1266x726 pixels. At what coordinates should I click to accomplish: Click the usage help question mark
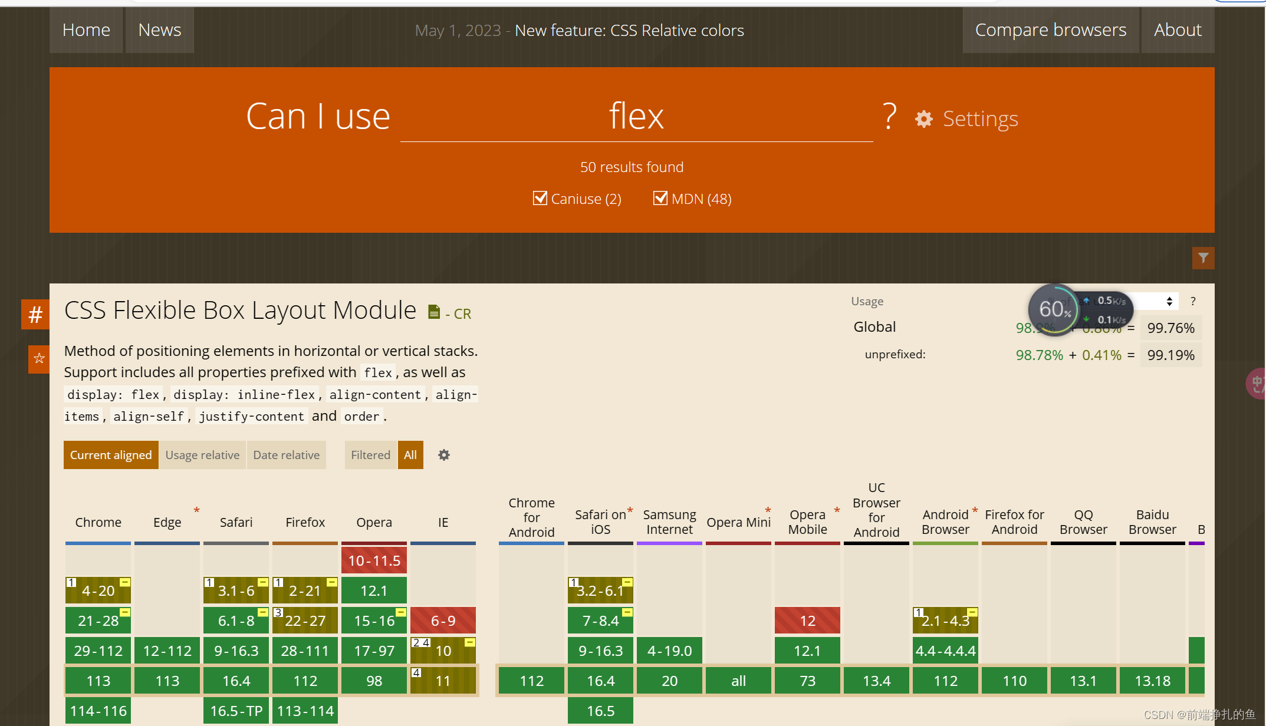tap(1193, 301)
